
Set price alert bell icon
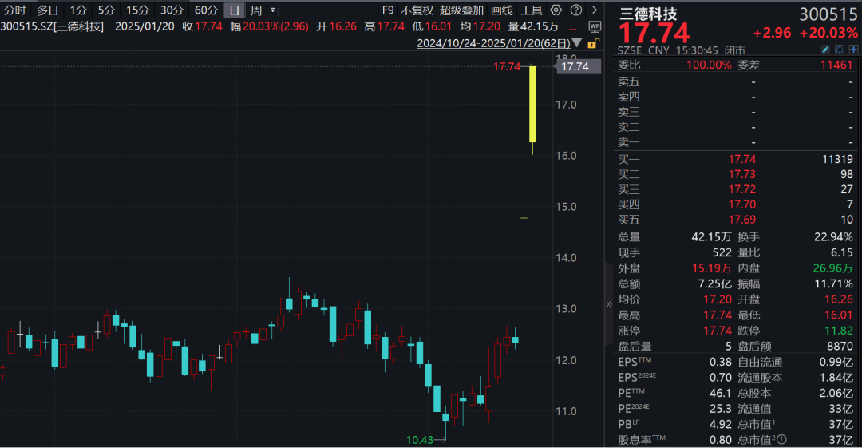tap(840, 50)
